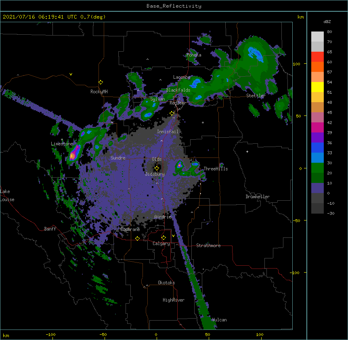Click the Innisfail label
This screenshot has width=348, height=340.
[x=168, y=132]
